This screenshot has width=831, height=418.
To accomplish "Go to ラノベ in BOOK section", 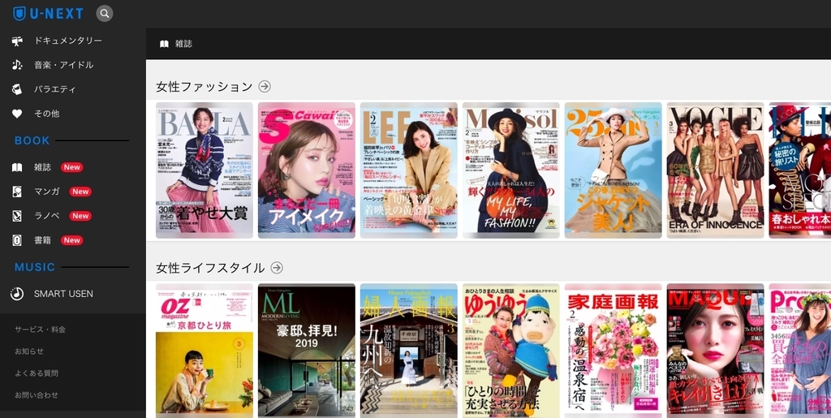I will pyautogui.click(x=46, y=216).
